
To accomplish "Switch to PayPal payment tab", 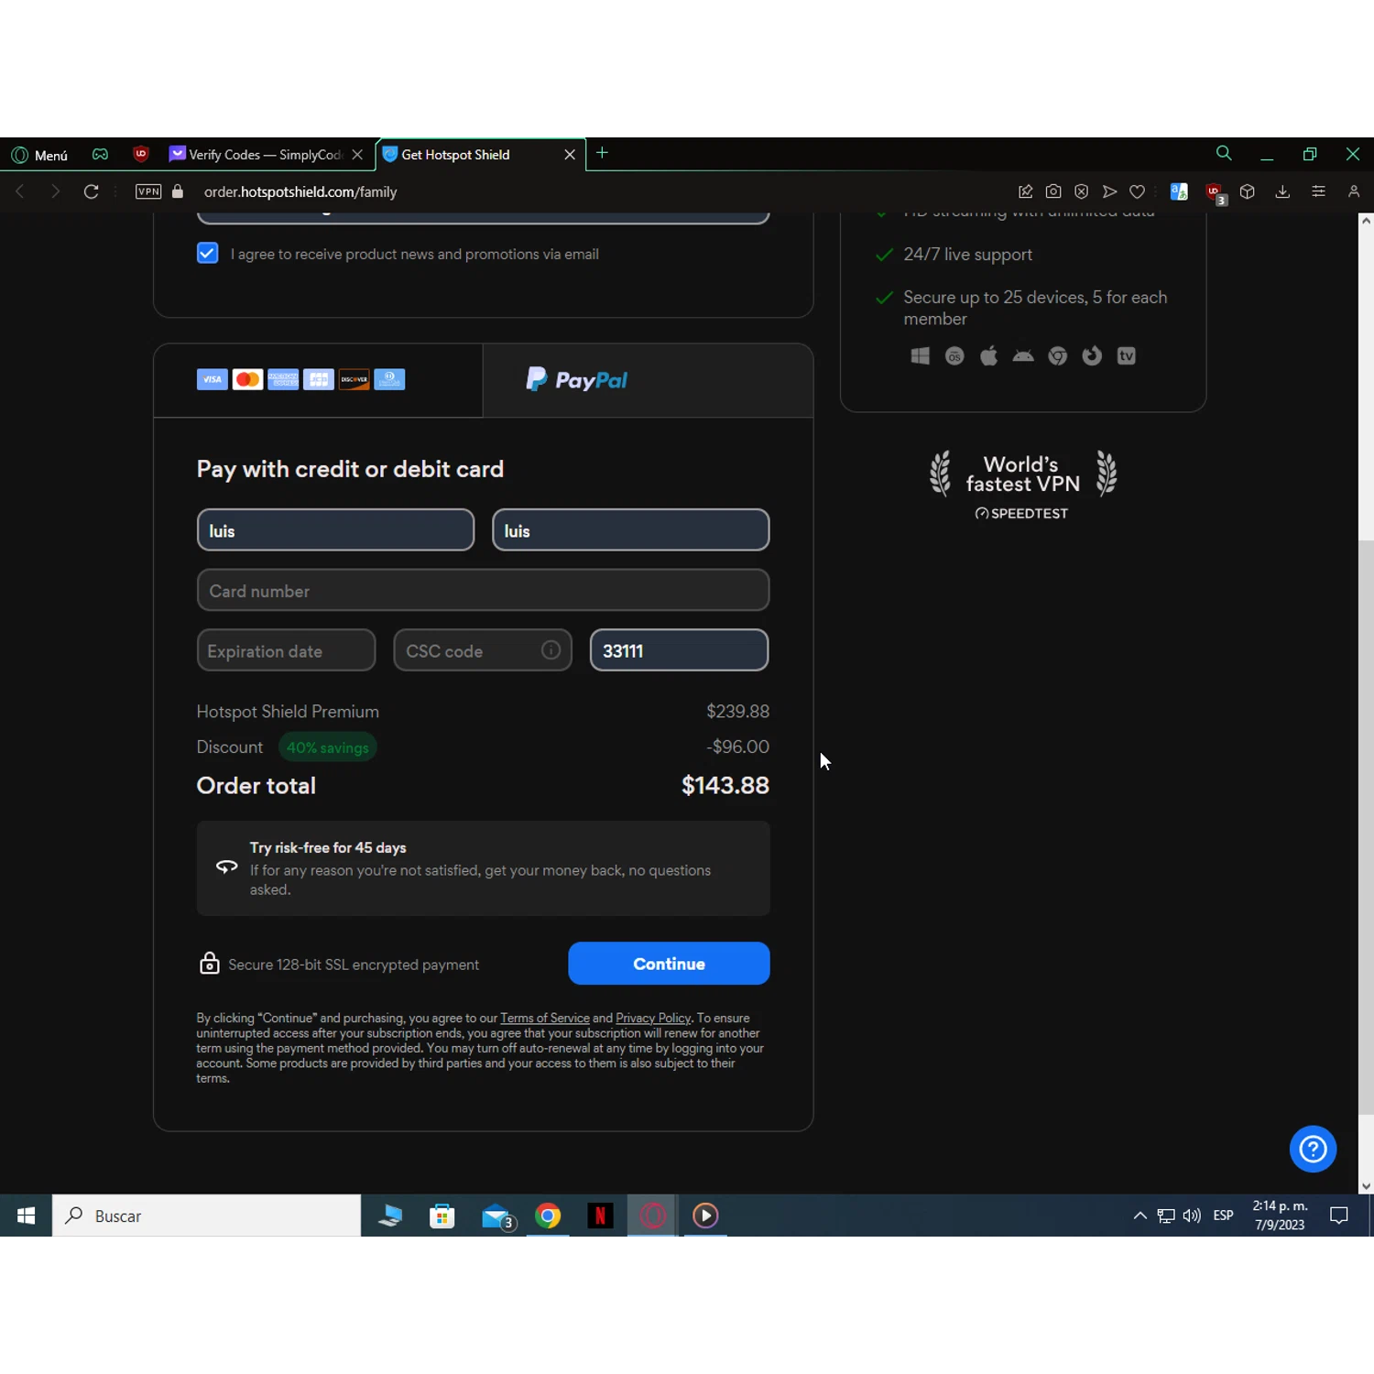I will click(648, 380).
